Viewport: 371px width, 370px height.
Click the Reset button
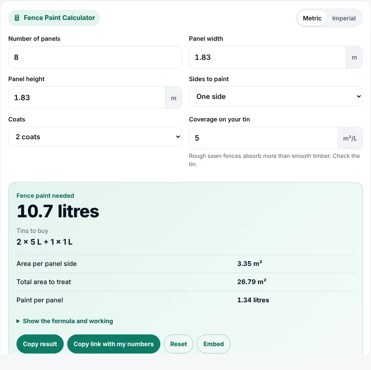pos(179,344)
